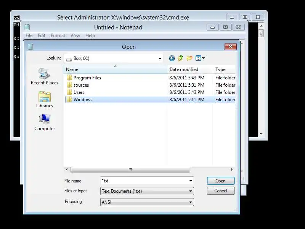Go up one folder level icon
The image size is (305, 229).
click(x=180, y=58)
